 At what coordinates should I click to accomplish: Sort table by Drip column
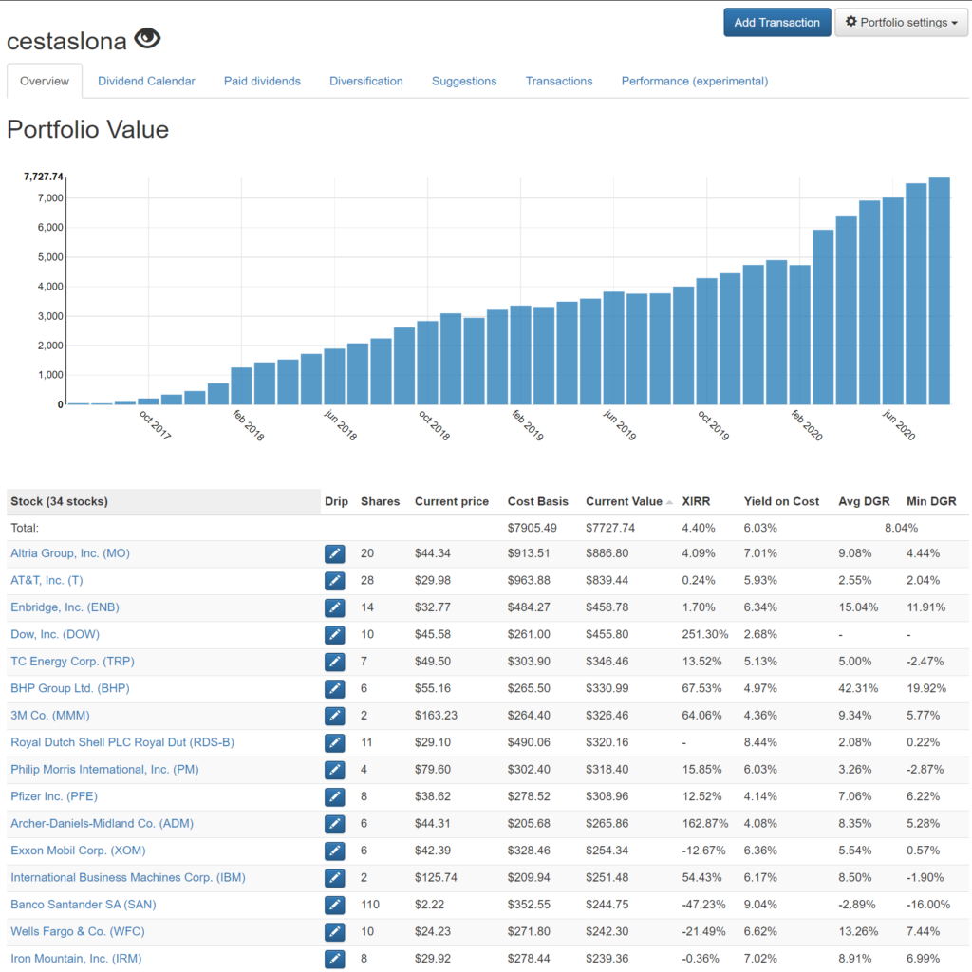337,501
